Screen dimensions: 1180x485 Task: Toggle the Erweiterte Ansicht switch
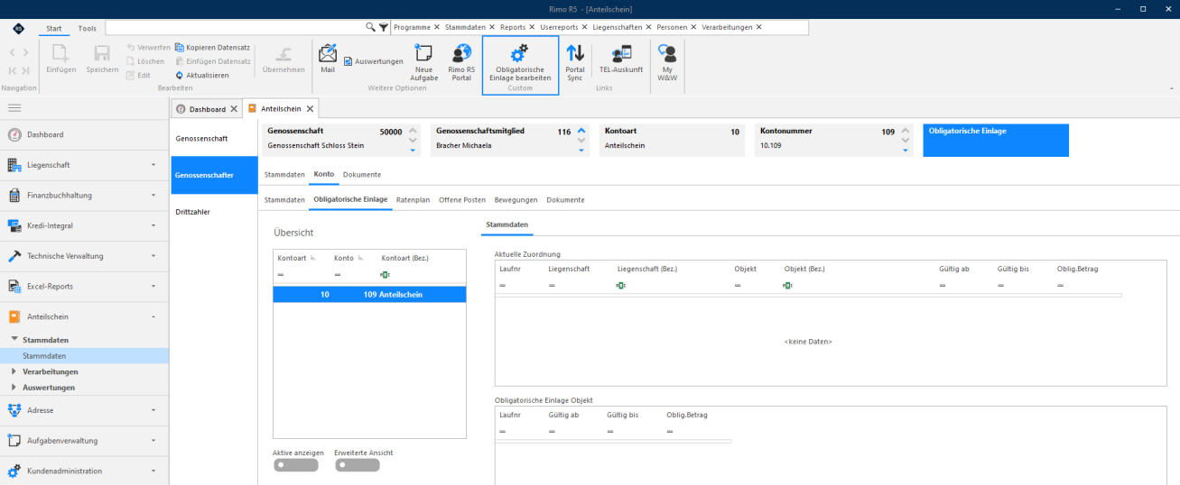coord(357,465)
